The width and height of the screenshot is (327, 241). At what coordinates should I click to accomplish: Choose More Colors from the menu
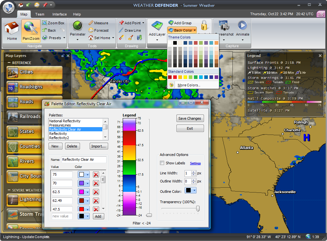point(189,85)
